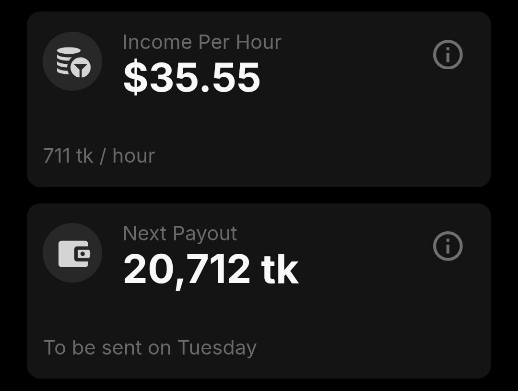Click the "Income Per Hour" label

pyautogui.click(x=201, y=42)
